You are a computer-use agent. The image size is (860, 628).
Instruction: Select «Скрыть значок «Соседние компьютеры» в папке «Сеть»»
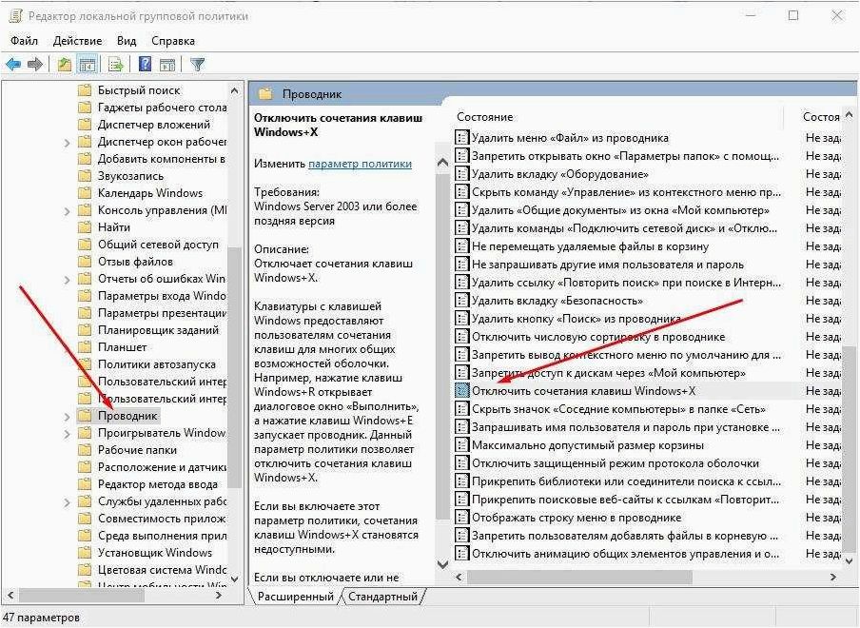(618, 408)
